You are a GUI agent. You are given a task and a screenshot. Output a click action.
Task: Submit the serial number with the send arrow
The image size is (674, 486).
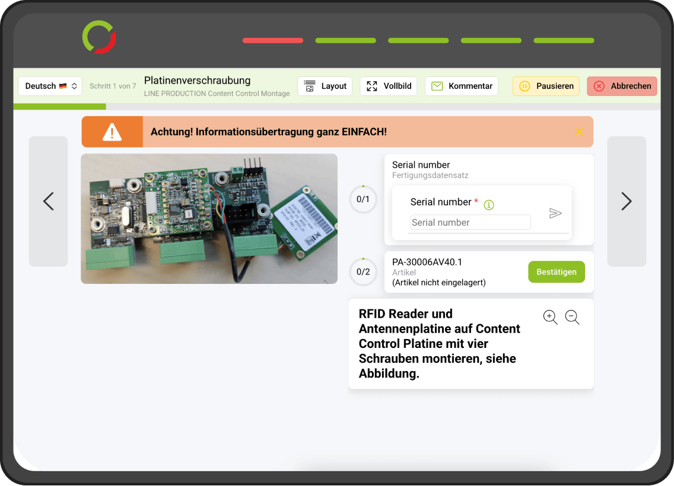pyautogui.click(x=556, y=213)
